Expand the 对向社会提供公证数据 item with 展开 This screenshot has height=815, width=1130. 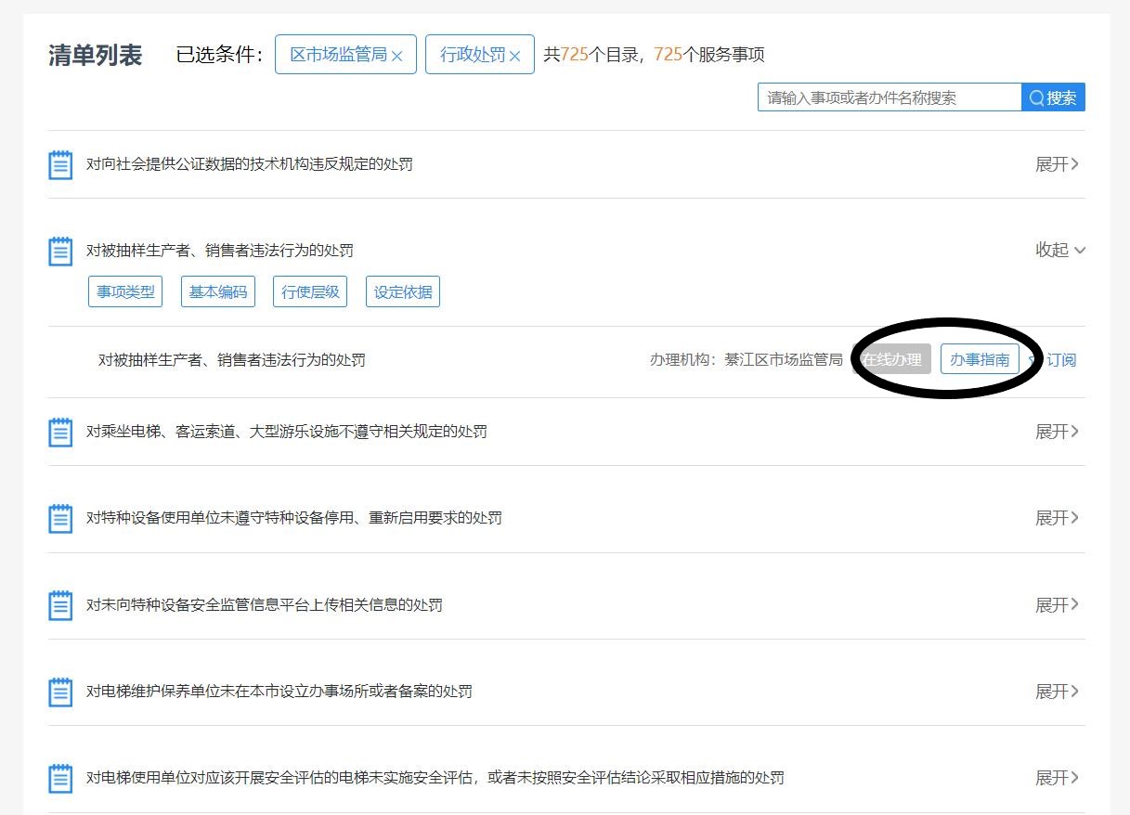[1057, 164]
